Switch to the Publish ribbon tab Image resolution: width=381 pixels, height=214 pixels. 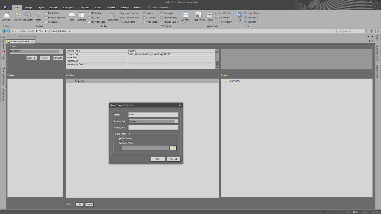coord(54,7)
